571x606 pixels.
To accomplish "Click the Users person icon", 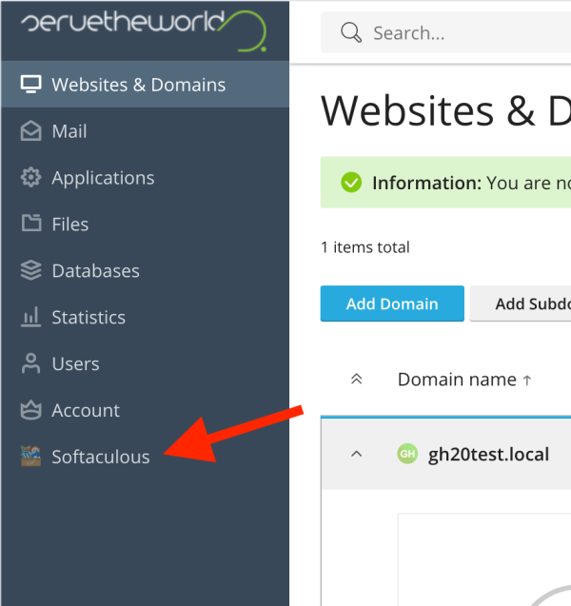I will pyautogui.click(x=31, y=363).
